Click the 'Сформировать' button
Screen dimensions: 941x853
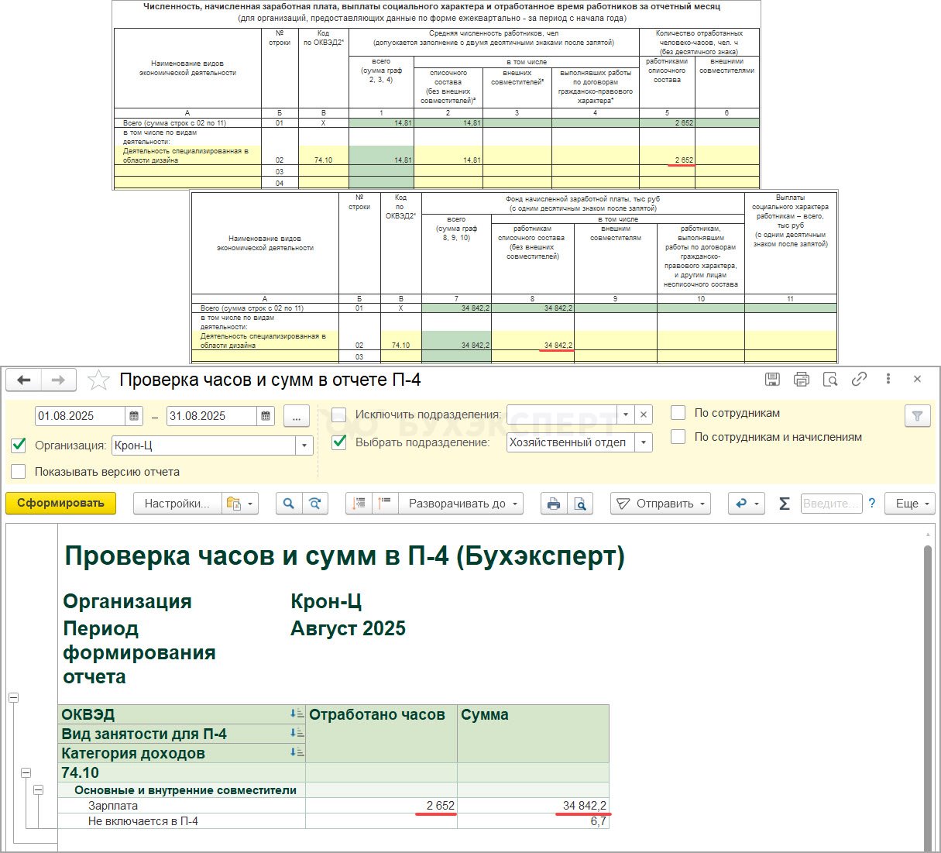click(x=60, y=504)
